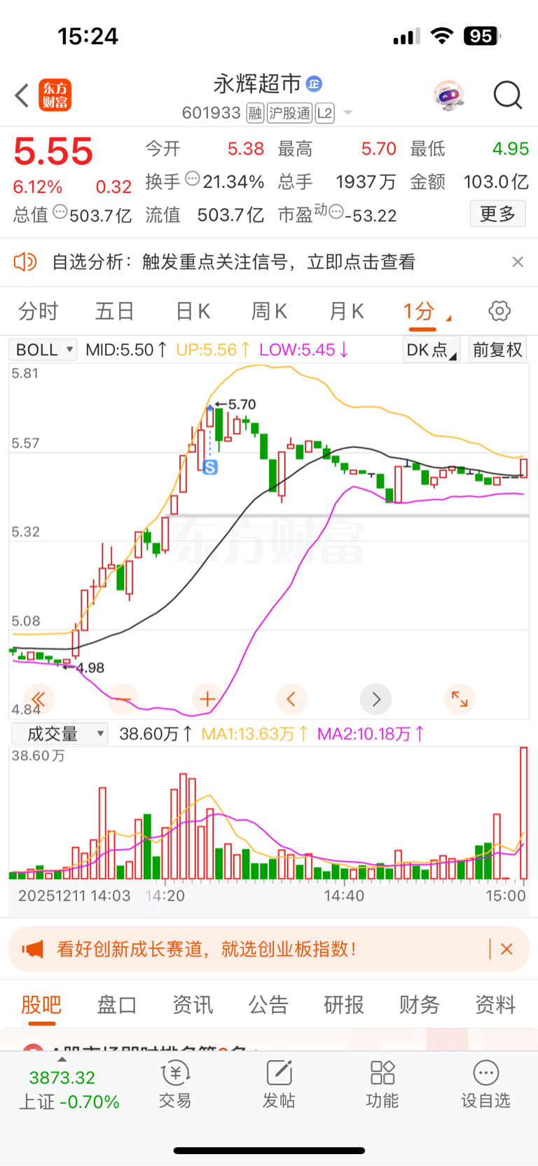Open the 研报 tab

click(344, 1004)
